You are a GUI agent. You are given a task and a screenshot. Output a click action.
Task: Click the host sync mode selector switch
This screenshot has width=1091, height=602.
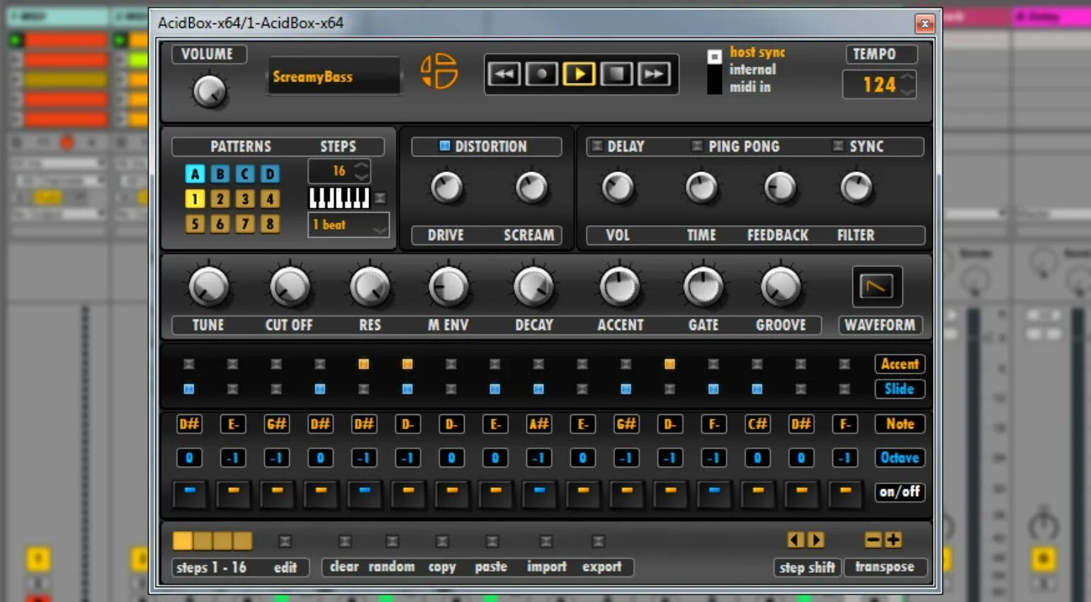click(714, 71)
